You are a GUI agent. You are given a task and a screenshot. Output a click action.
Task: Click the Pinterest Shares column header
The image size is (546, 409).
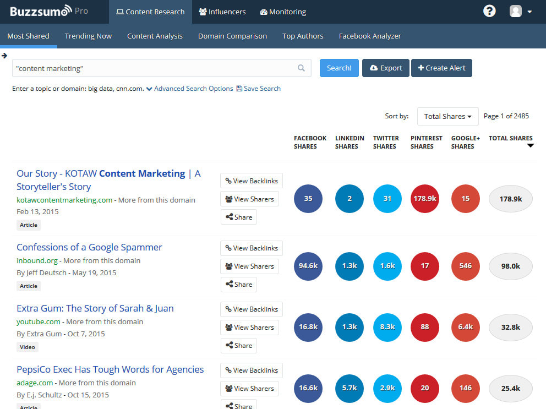pyautogui.click(x=426, y=142)
